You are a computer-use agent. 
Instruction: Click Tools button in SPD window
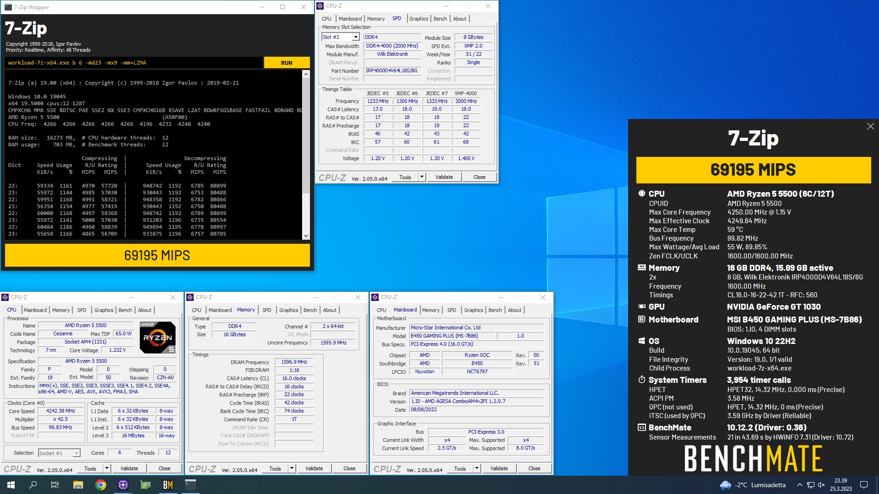[405, 177]
